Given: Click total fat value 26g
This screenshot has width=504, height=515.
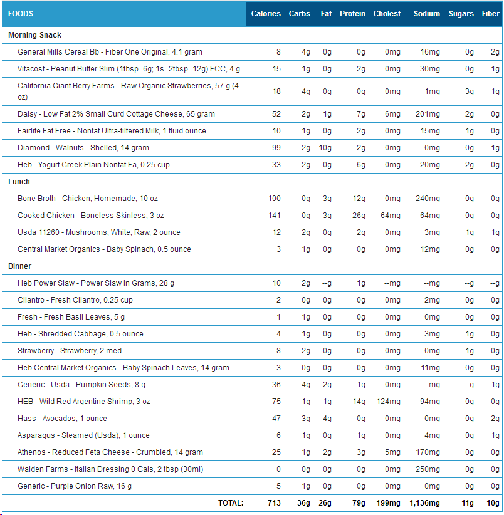Looking at the screenshot, I should tap(325, 503).
